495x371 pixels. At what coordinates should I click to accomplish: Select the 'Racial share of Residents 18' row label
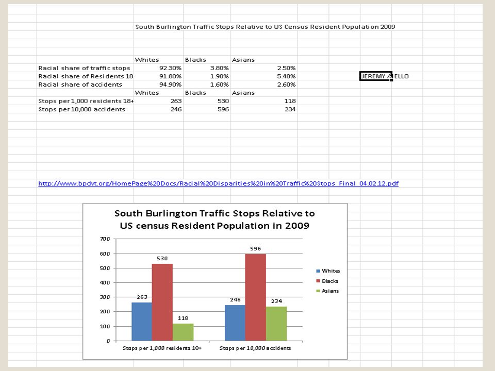pos(86,76)
